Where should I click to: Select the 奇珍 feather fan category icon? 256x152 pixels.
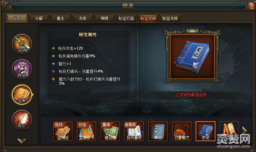coord(22,120)
